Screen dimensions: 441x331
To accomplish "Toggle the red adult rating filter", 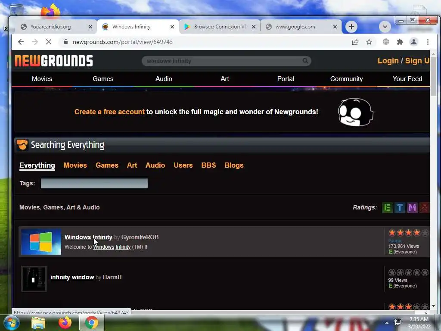I will tap(424, 208).
